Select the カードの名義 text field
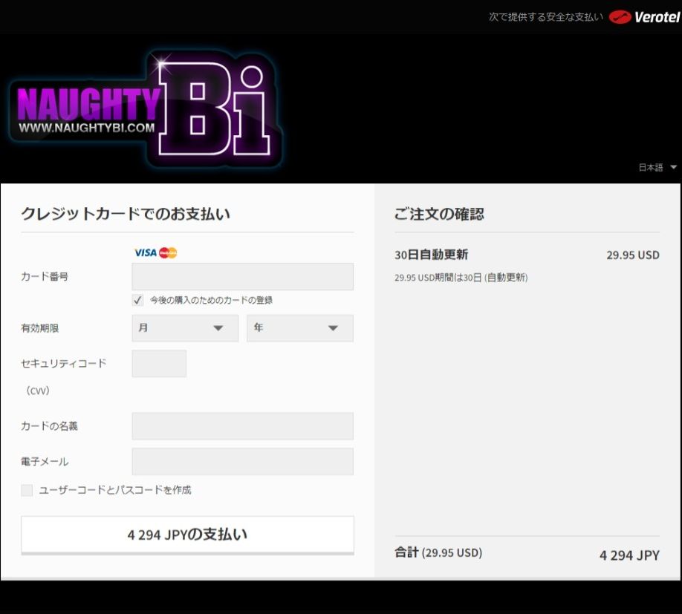The height and width of the screenshot is (614, 682). point(242,426)
